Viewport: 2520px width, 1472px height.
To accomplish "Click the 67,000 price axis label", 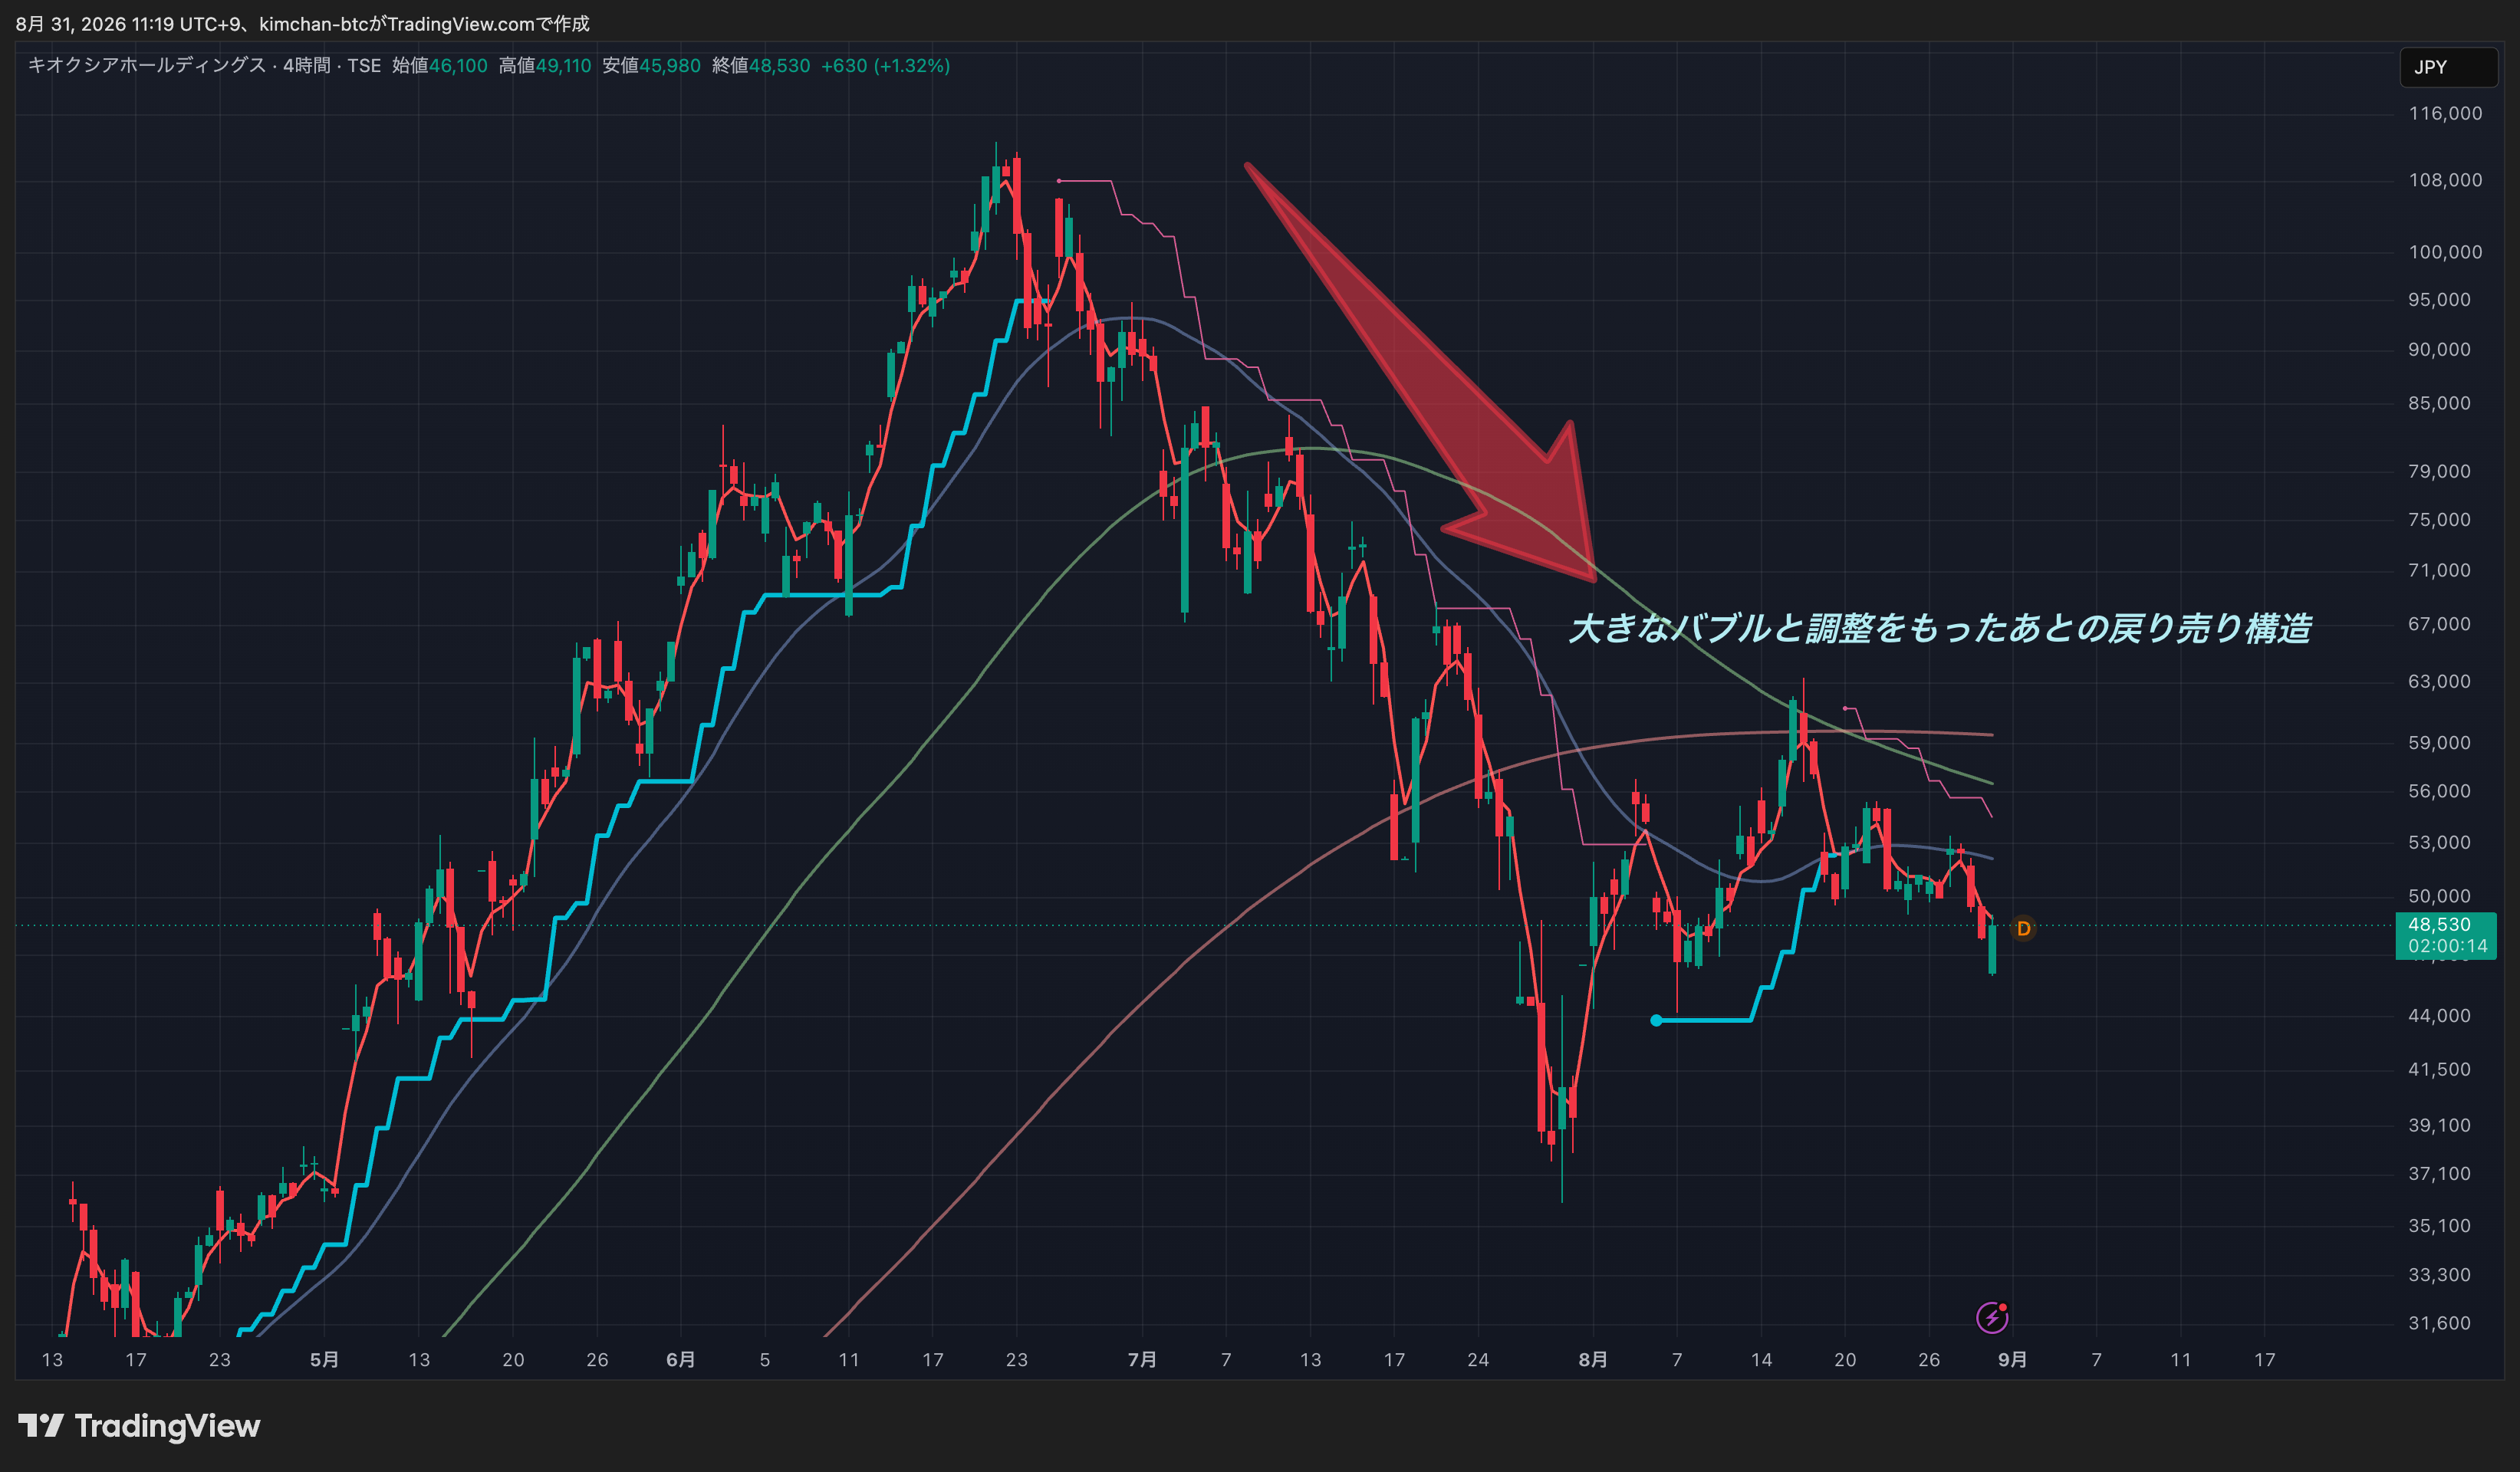I will [2439, 625].
